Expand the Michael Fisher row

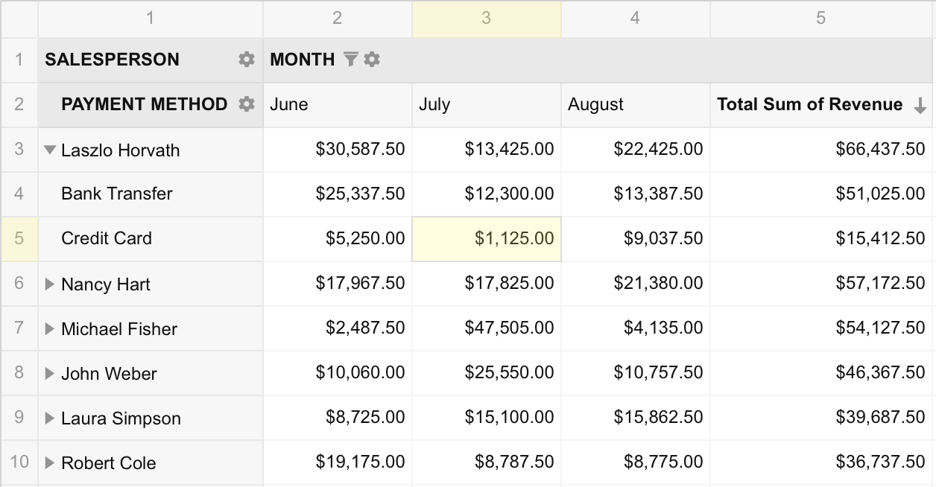[x=50, y=328]
